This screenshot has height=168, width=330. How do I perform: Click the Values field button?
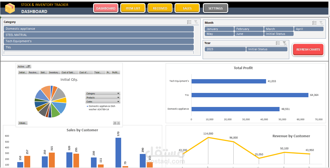pyautogui.click(x=23, y=123)
